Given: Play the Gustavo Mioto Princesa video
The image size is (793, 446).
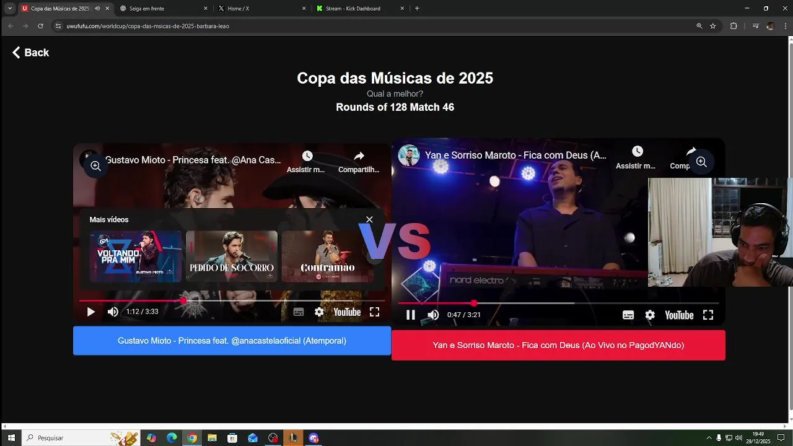Looking at the screenshot, I should coord(91,312).
